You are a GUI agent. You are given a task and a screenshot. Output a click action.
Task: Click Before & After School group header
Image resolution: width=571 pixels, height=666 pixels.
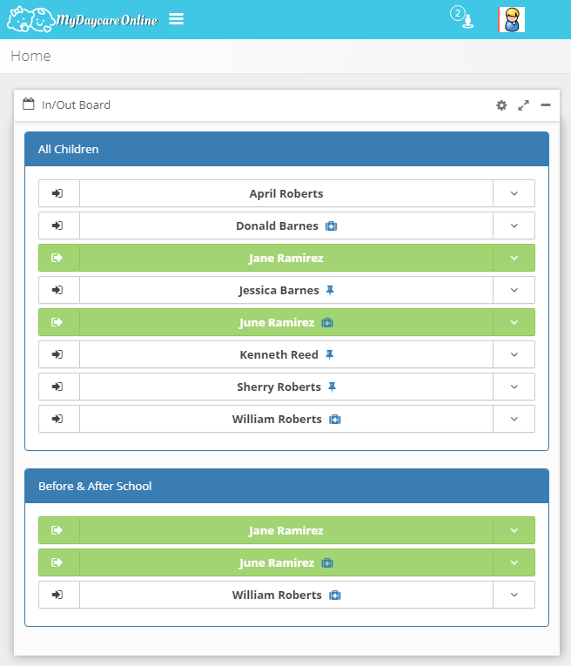click(x=286, y=486)
